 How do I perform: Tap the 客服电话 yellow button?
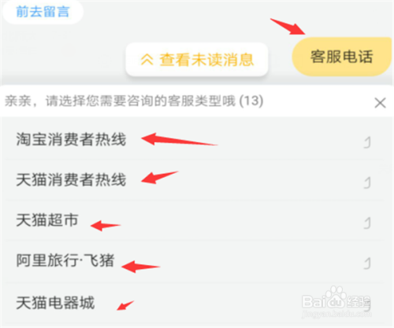coord(341,57)
